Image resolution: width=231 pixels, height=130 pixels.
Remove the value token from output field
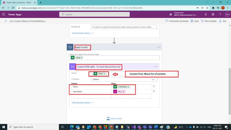tap(82, 58)
